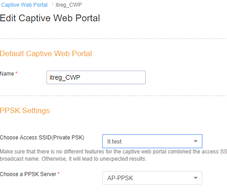Screen dimensions: 227x196
Task: Click the Name field label
Action: [x=7, y=74]
